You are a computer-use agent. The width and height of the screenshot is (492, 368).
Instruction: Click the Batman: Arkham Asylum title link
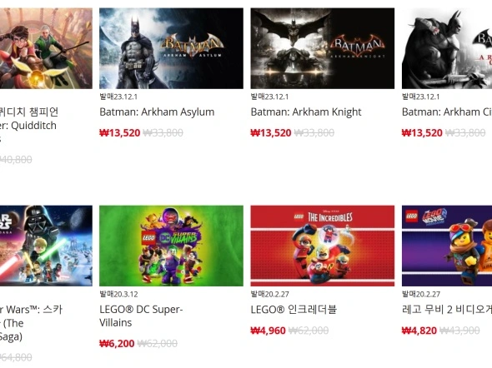point(157,112)
